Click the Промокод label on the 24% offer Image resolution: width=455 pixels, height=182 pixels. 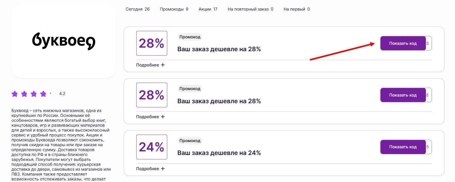click(190, 141)
